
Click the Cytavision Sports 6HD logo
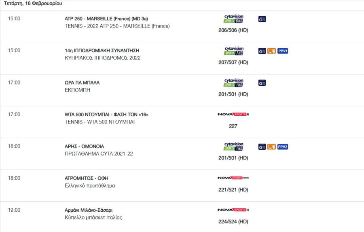(x=233, y=19)
